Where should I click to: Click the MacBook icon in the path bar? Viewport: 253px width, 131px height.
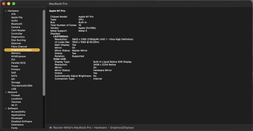tap(51, 128)
